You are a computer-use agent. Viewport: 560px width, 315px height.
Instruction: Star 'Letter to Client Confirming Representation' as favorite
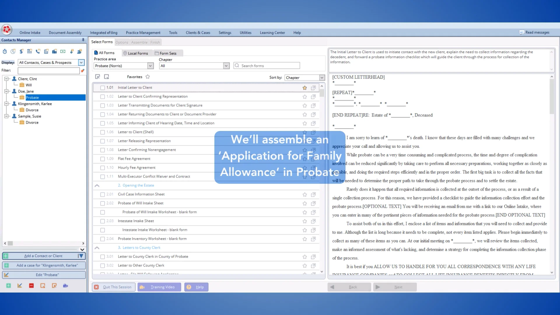pyautogui.click(x=304, y=97)
